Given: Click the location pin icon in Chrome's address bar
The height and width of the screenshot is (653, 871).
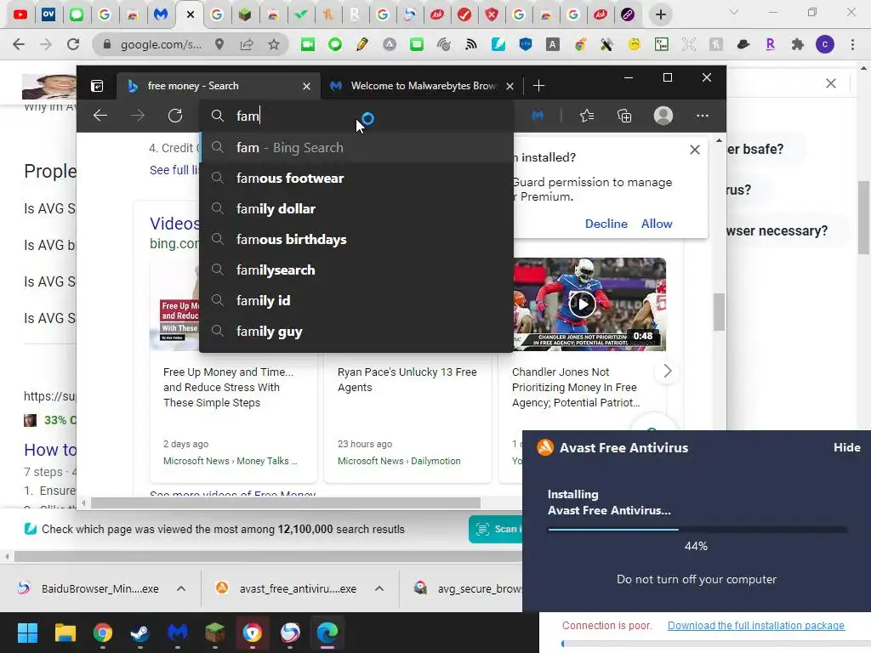Looking at the screenshot, I should coord(220,44).
